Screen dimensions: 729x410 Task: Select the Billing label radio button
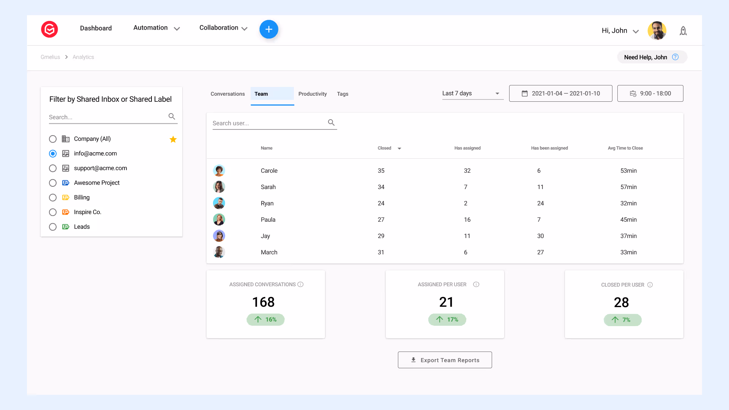[x=53, y=197]
